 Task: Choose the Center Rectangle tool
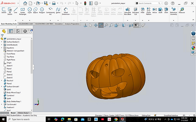pos(23,11)
